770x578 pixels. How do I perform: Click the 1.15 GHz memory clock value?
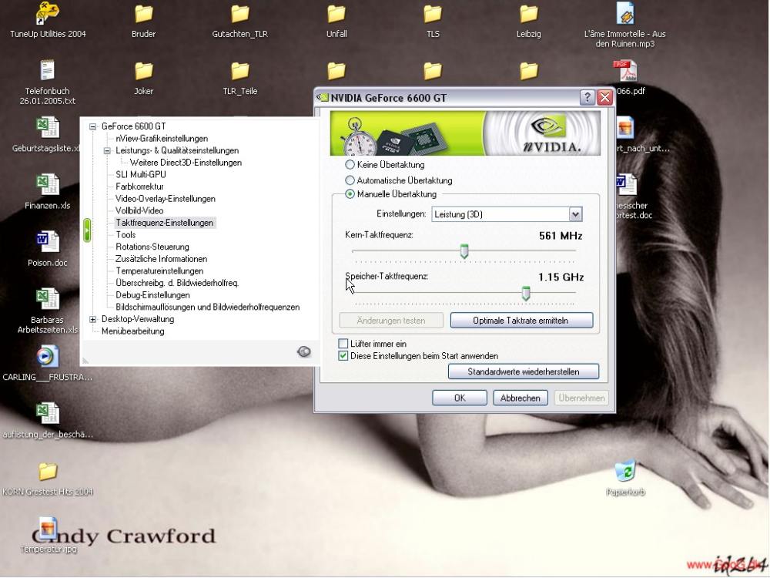click(x=561, y=277)
